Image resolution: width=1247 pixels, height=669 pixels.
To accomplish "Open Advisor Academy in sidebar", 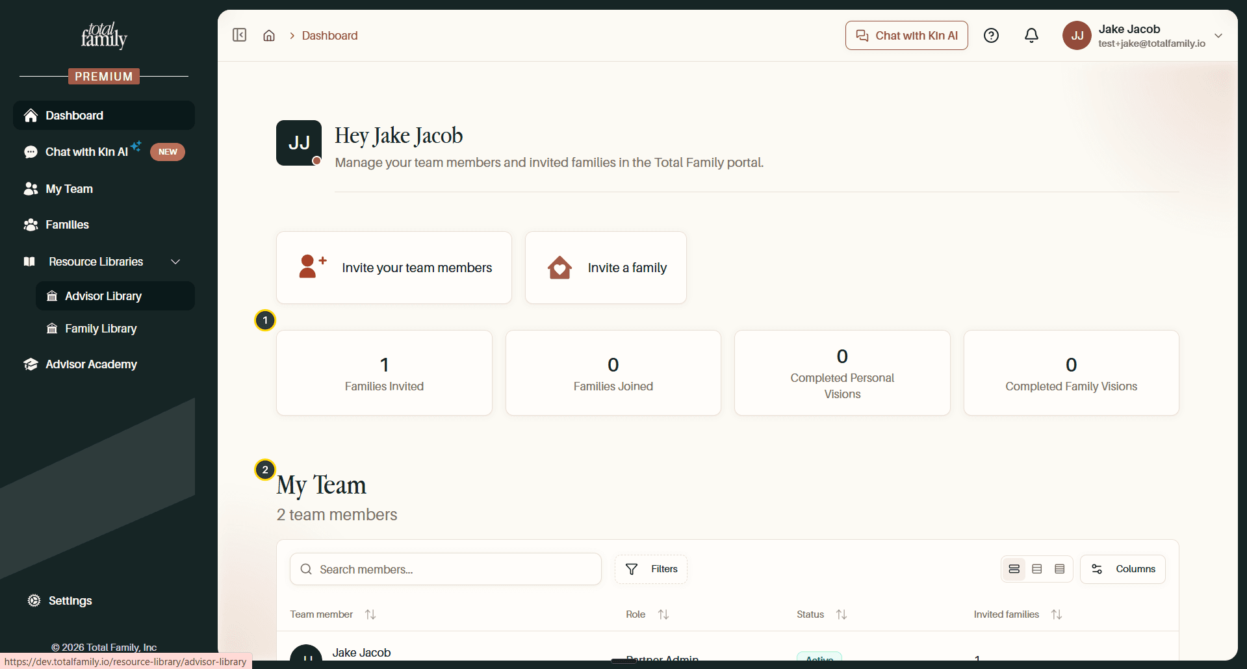I will [104, 364].
